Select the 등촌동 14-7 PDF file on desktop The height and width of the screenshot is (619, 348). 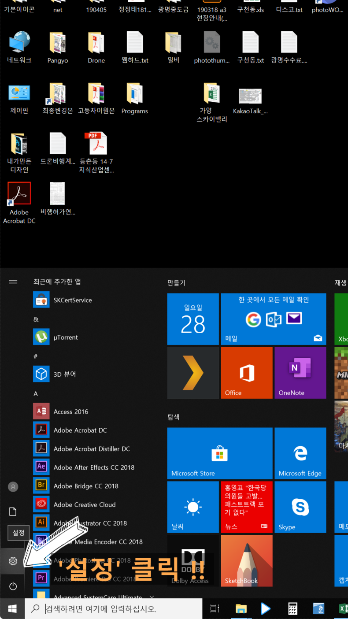point(96,153)
